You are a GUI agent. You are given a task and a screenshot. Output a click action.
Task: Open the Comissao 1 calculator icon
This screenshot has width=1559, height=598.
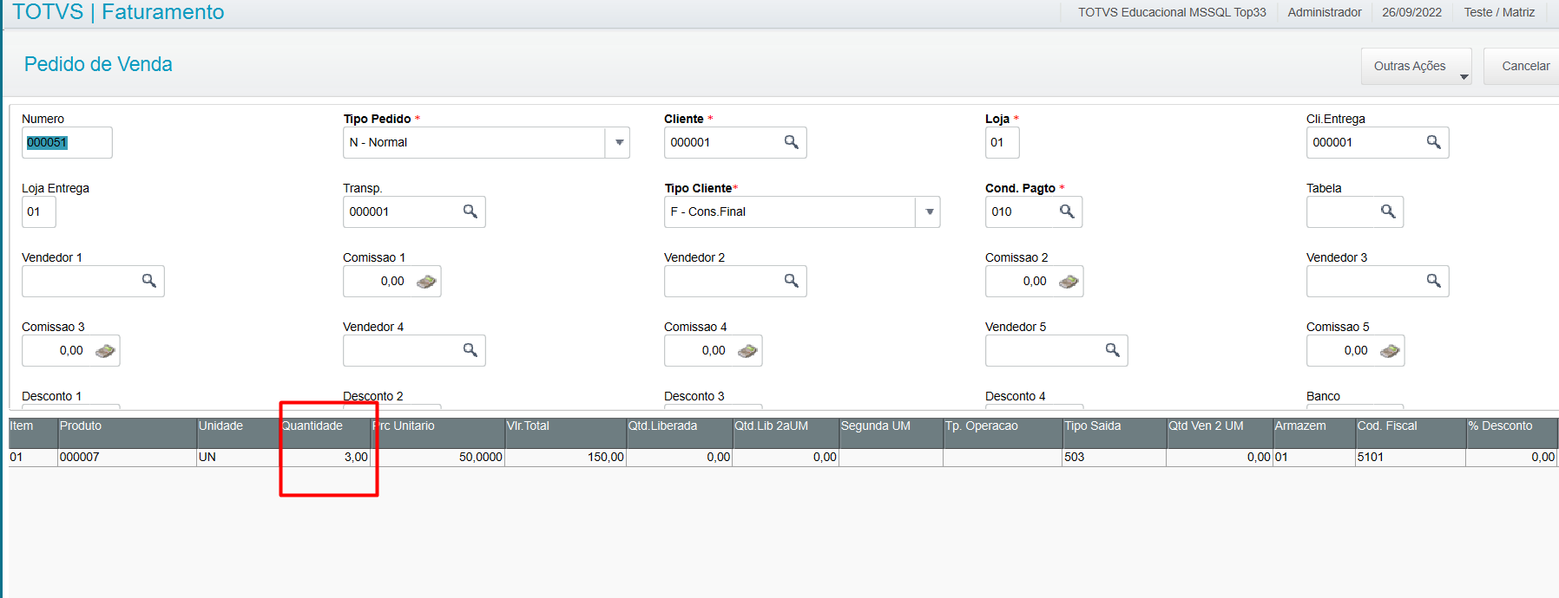pos(426,281)
